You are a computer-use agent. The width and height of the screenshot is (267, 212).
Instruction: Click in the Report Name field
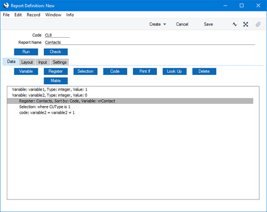[150, 42]
